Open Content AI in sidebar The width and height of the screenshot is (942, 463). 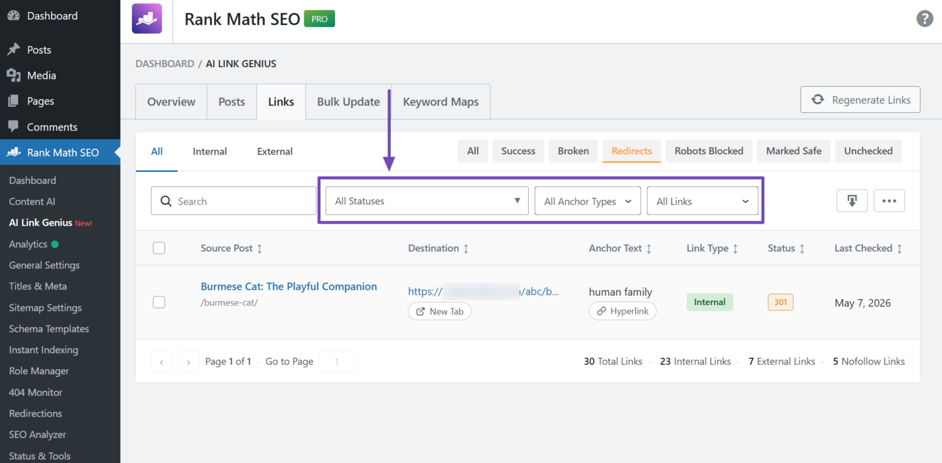32,202
